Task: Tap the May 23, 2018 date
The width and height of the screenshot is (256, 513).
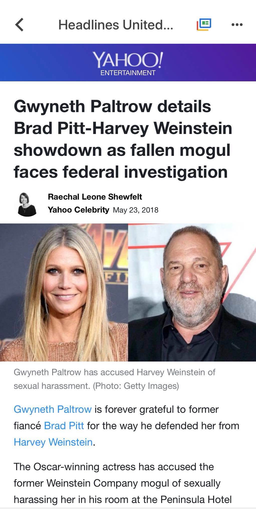Action: point(136,210)
